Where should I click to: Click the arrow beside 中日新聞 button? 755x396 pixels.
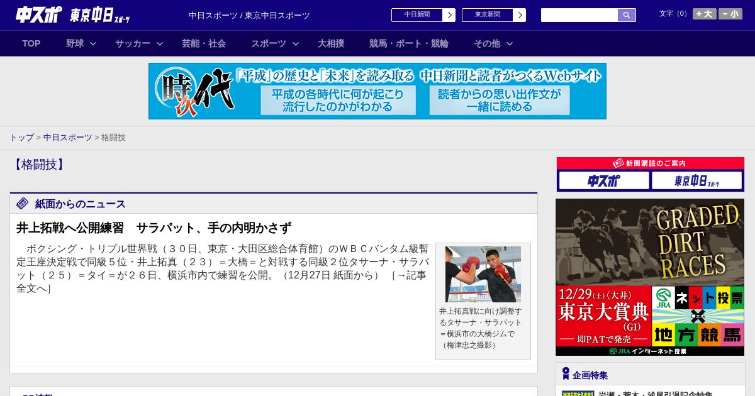449,15
